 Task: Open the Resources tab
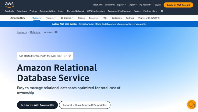(94, 18)
